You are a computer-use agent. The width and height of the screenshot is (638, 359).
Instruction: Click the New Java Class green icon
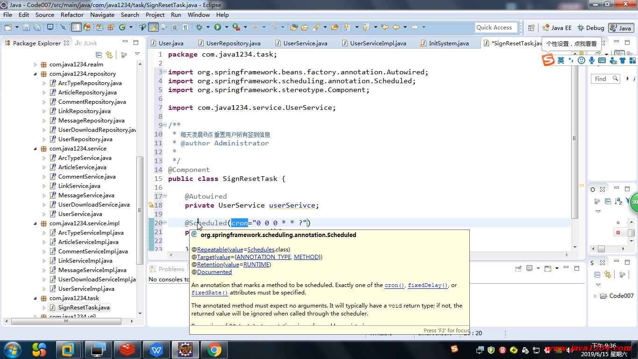click(x=122, y=27)
